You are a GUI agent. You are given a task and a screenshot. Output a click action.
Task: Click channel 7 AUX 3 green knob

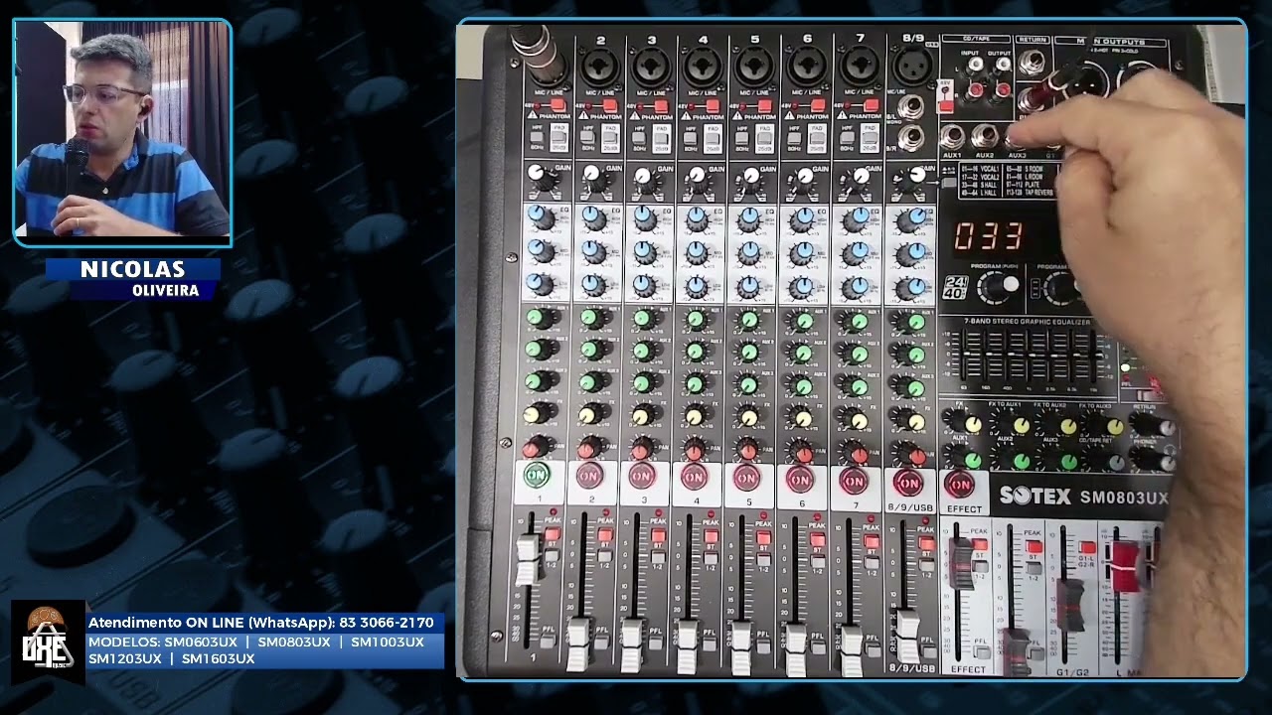click(x=855, y=385)
